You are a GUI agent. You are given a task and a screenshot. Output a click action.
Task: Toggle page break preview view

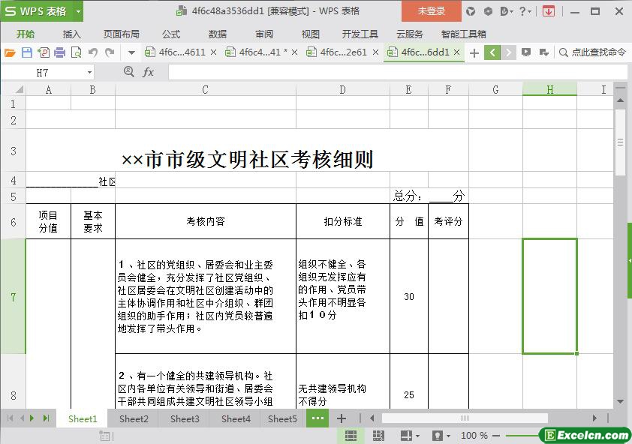[378, 436]
